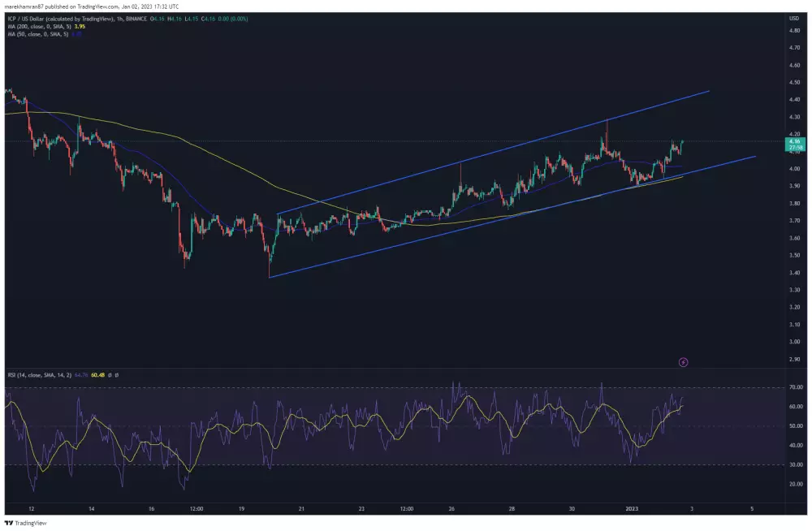Click the 2023 label on the time axis
This screenshot has width=812, height=531.
(x=631, y=507)
